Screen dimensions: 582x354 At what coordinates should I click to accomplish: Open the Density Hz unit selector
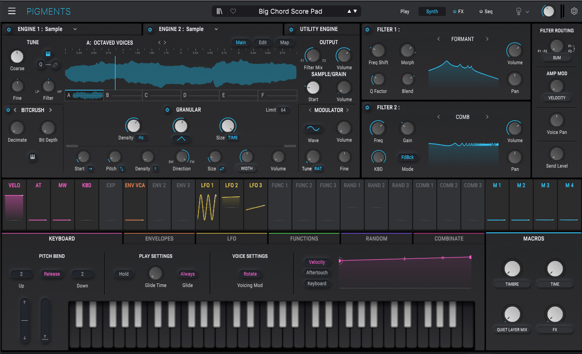point(141,138)
